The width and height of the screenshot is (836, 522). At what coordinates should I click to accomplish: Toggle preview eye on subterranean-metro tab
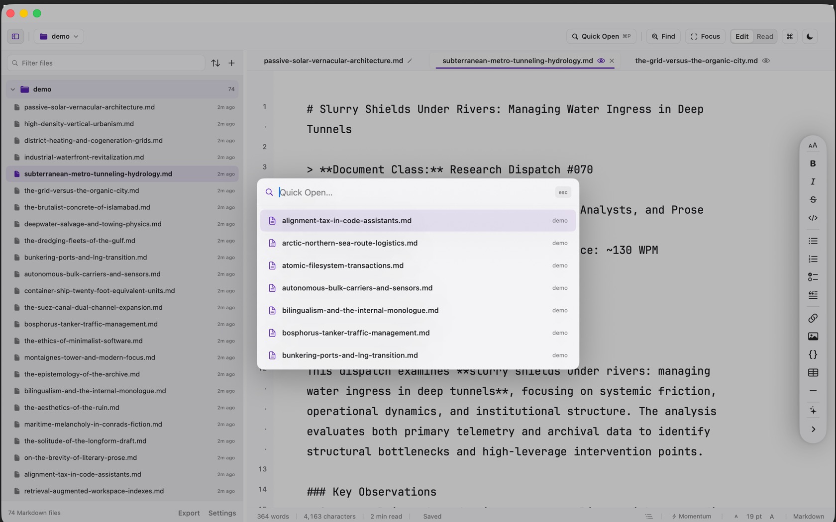[601, 61]
